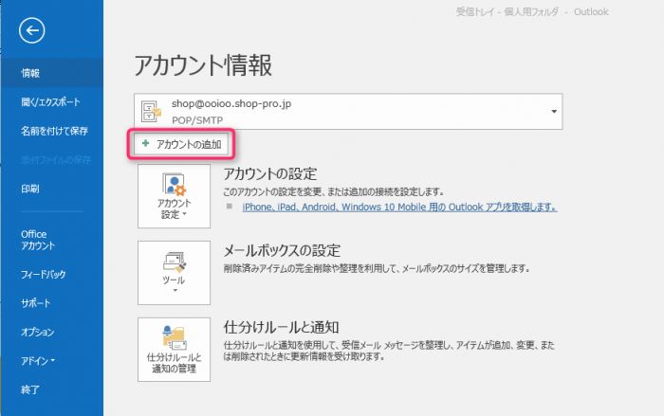The image size is (664, 416).
Task: Click the account icon beside shop@ooioo.shop-pro.jp
Action: pyautogui.click(x=150, y=111)
